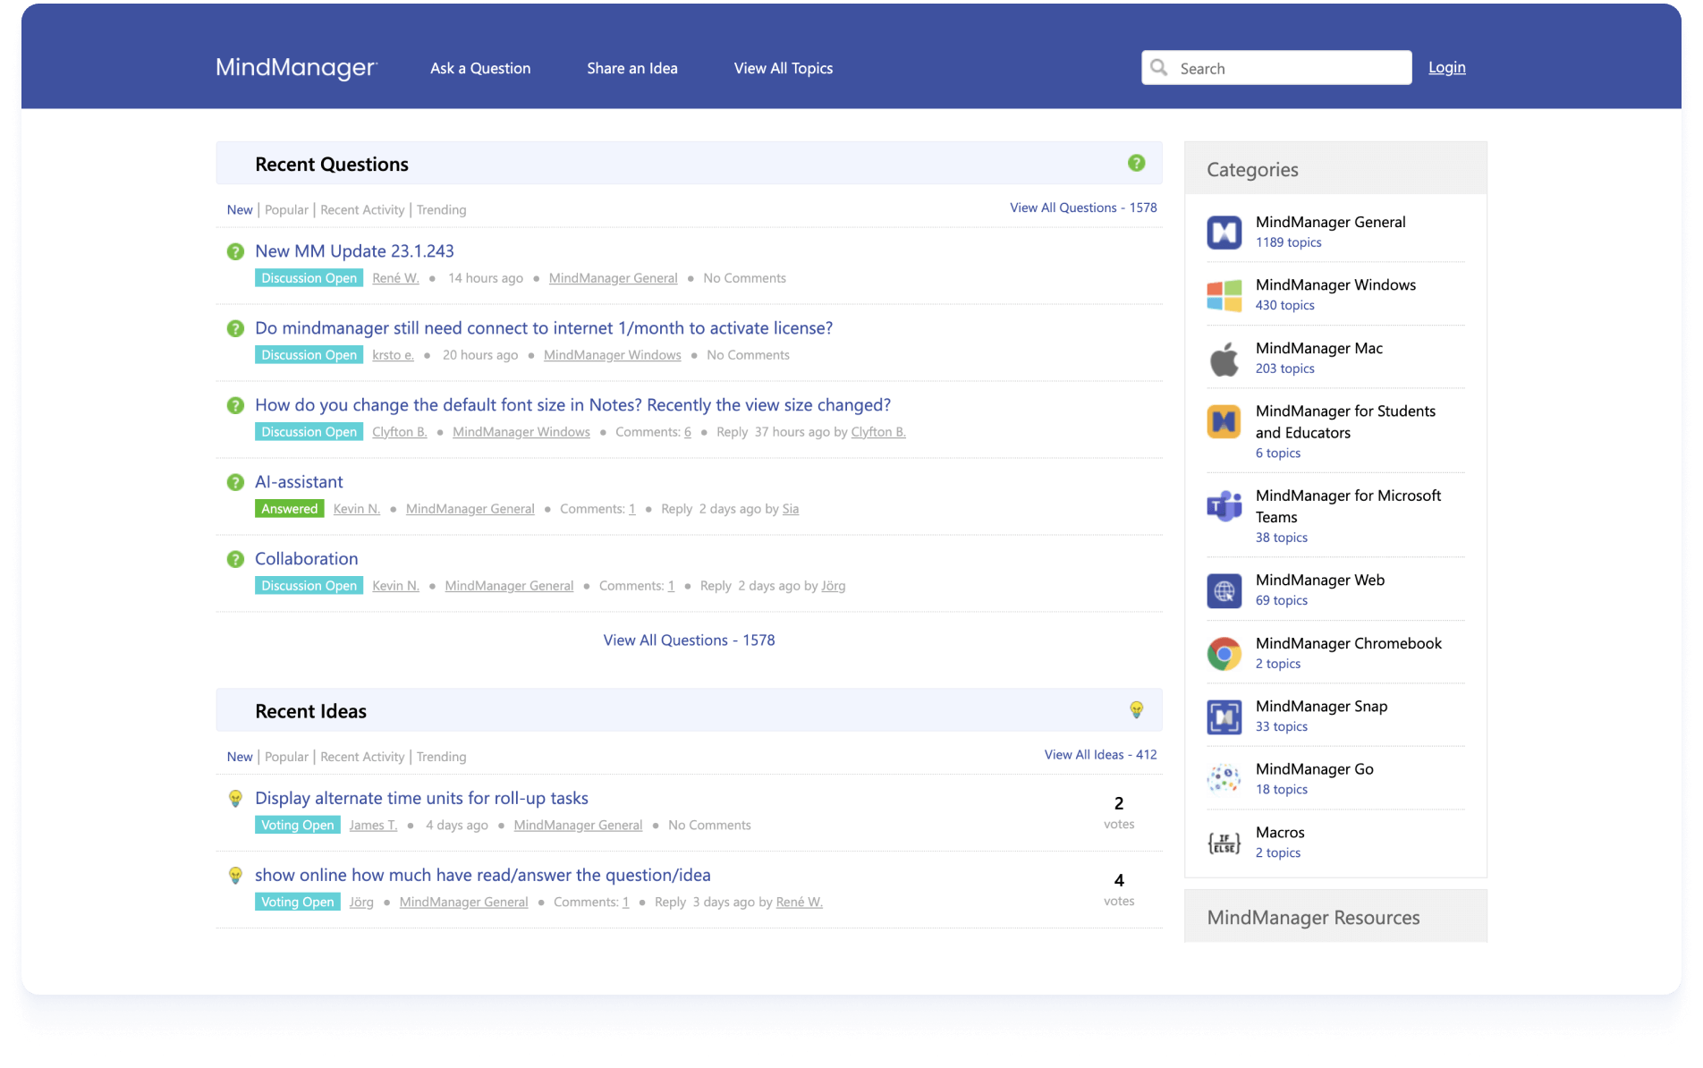Viewport: 1703px width, 1068px height.
Task: Click top-right View All Questions - 1578 link
Action: (1083, 208)
